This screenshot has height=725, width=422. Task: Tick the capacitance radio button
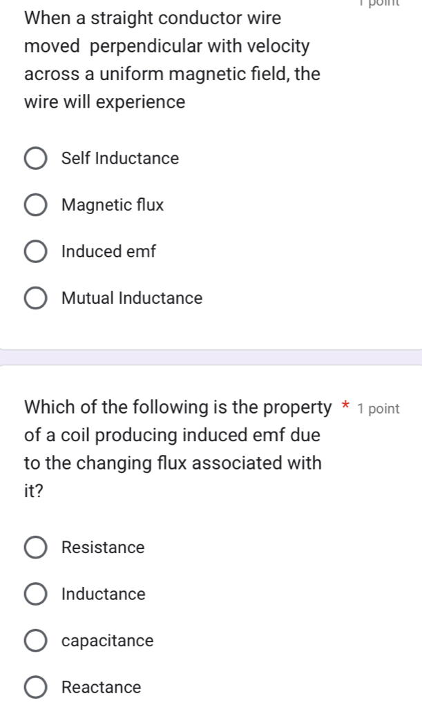coord(37,641)
